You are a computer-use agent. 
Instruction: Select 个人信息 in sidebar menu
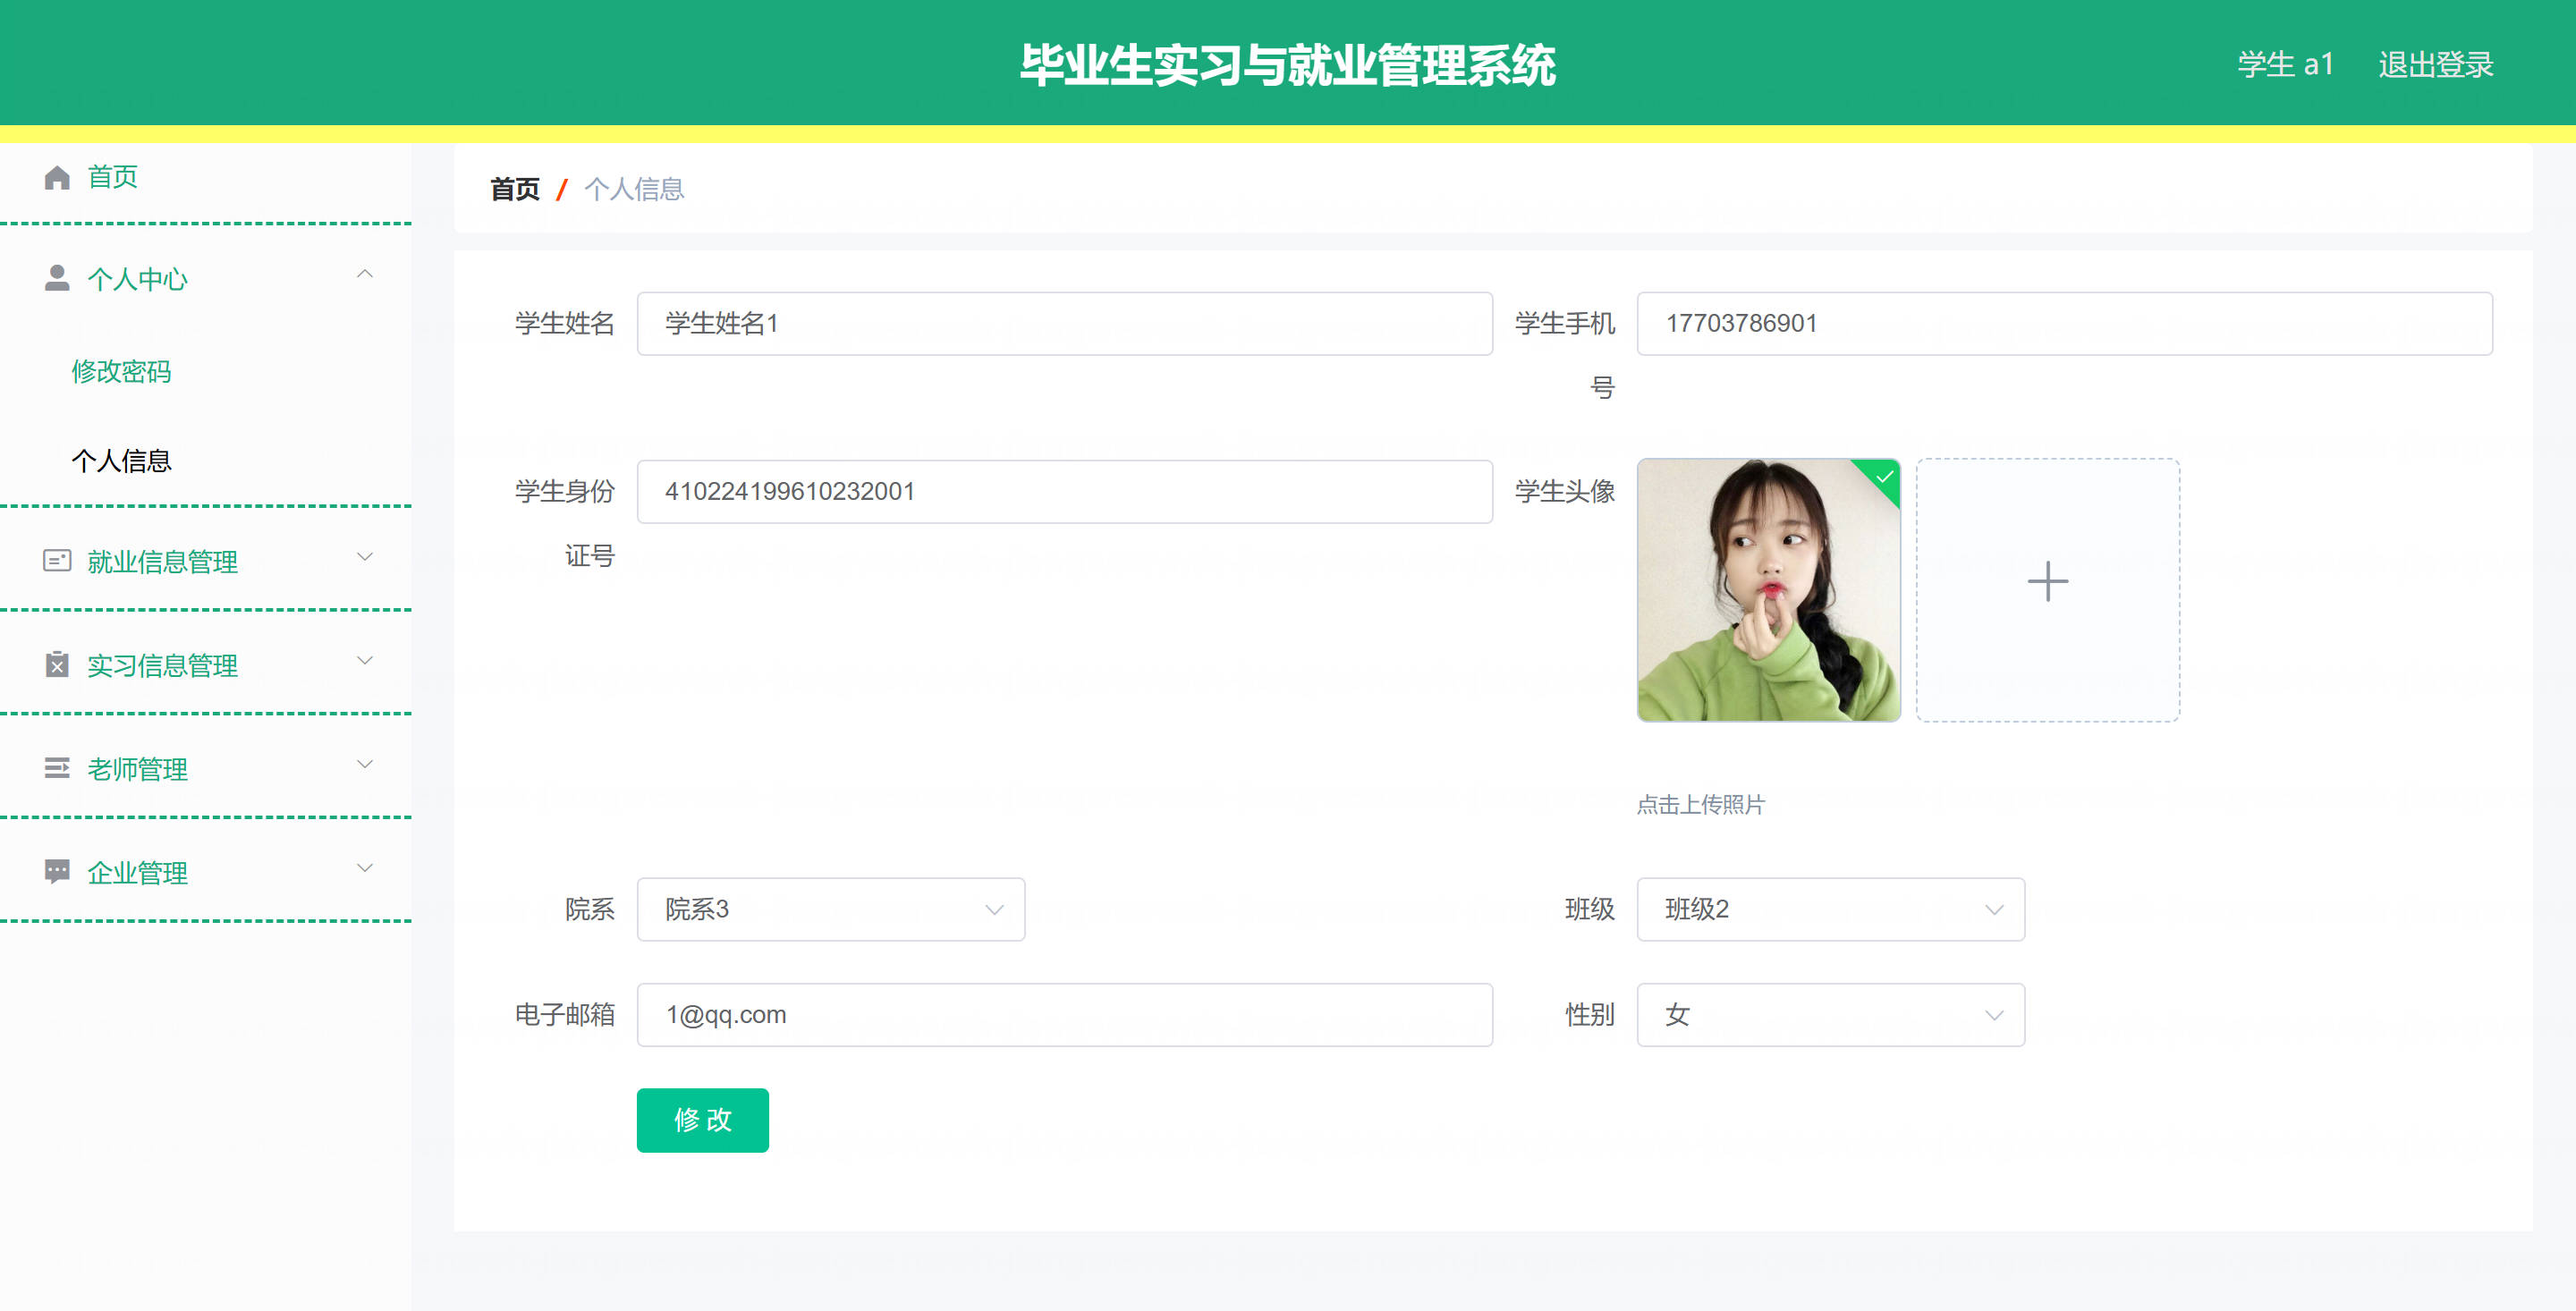tap(121, 461)
